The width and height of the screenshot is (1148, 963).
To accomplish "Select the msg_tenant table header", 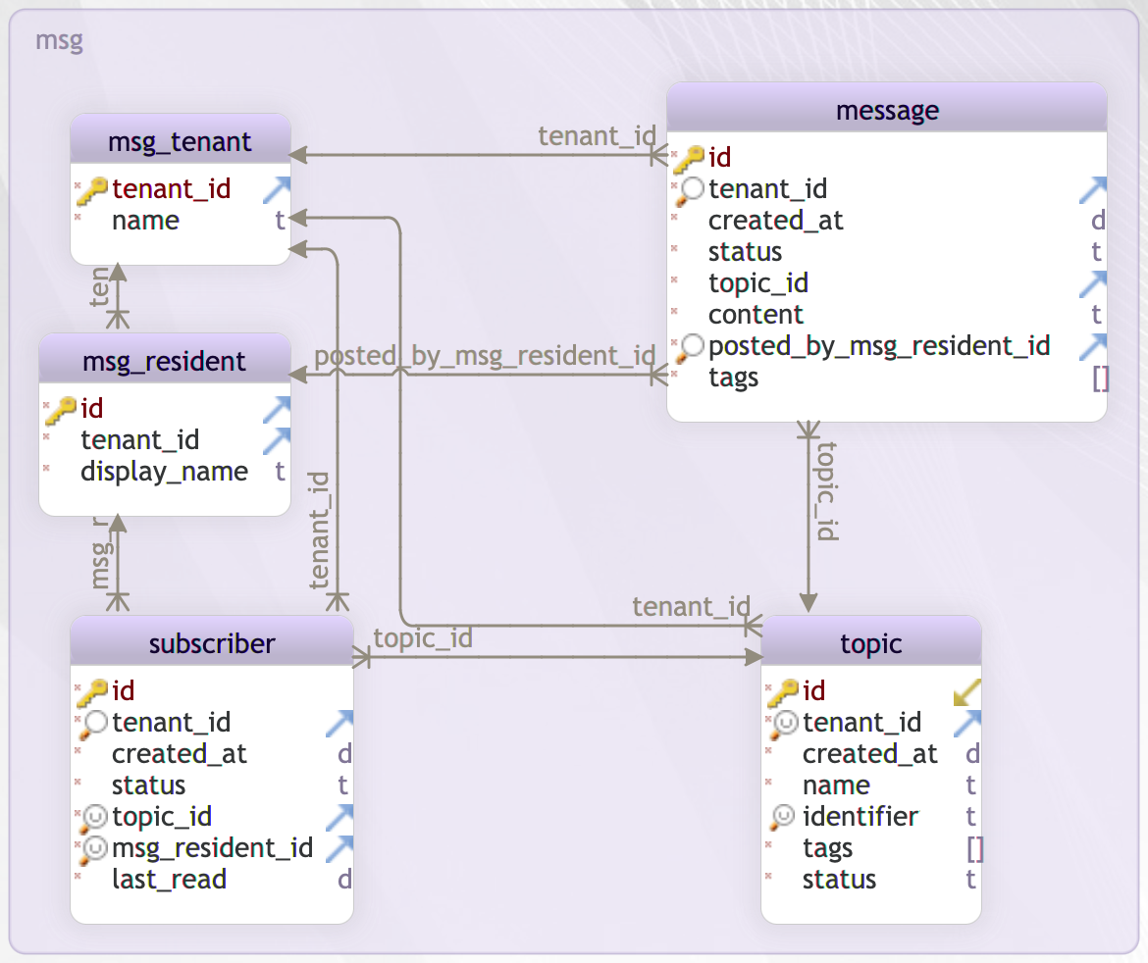I will pyautogui.click(x=181, y=140).
